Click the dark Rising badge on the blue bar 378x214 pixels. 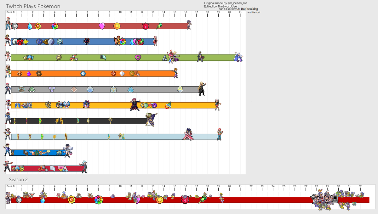(87, 42)
